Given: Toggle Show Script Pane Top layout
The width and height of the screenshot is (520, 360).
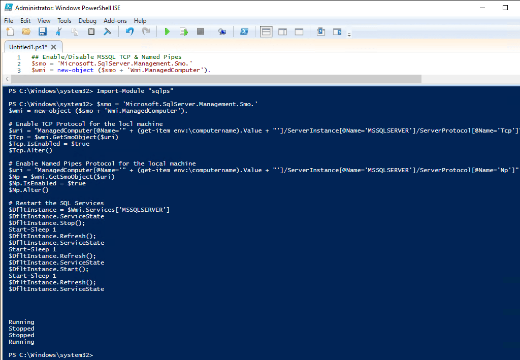Looking at the screenshot, I should pyautogui.click(x=266, y=32).
